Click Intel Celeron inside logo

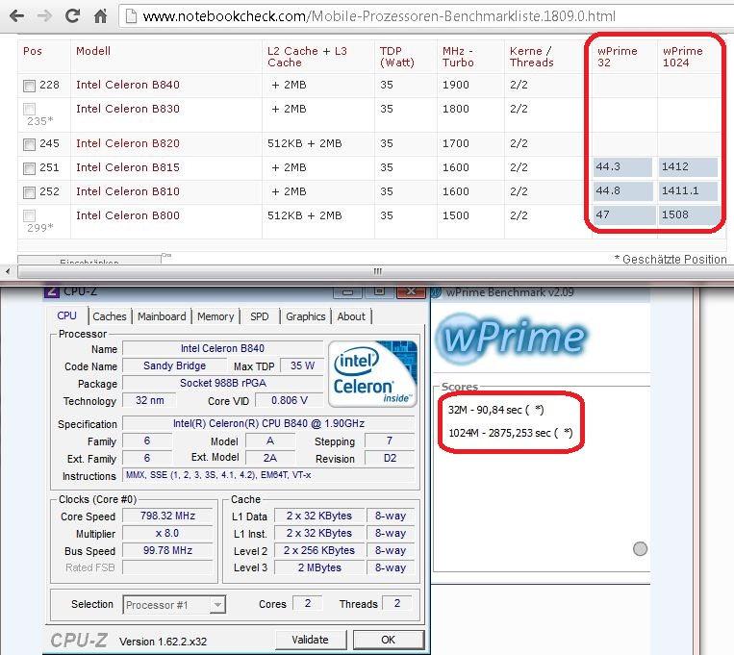click(x=372, y=373)
